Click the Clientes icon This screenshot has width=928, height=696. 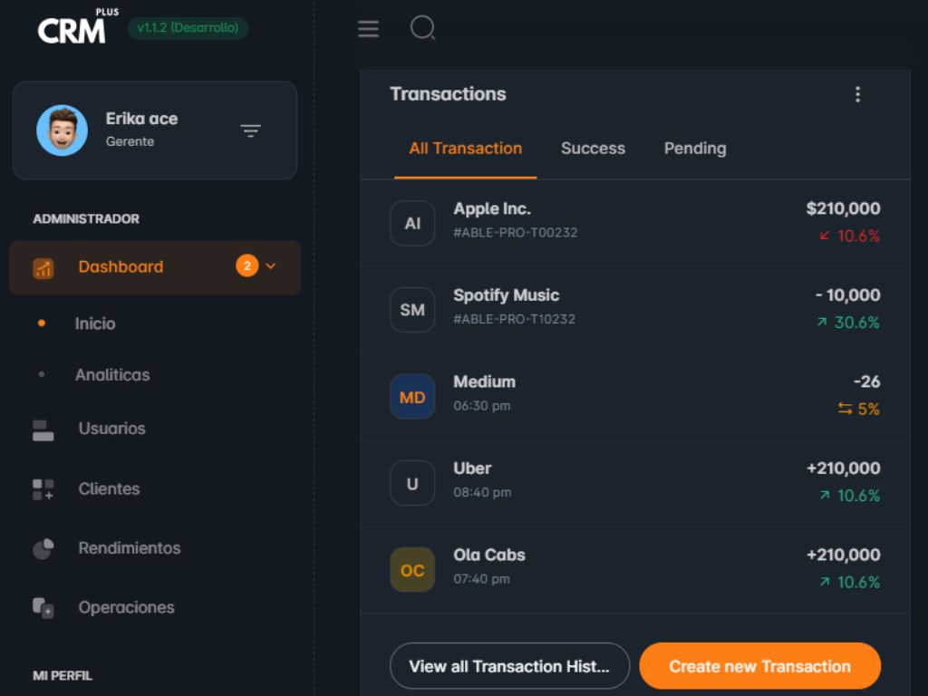[x=43, y=489]
